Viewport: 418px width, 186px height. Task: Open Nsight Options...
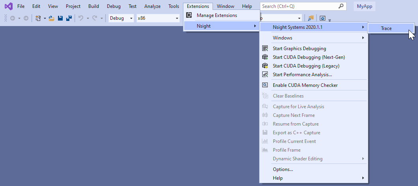pyautogui.click(x=314, y=169)
